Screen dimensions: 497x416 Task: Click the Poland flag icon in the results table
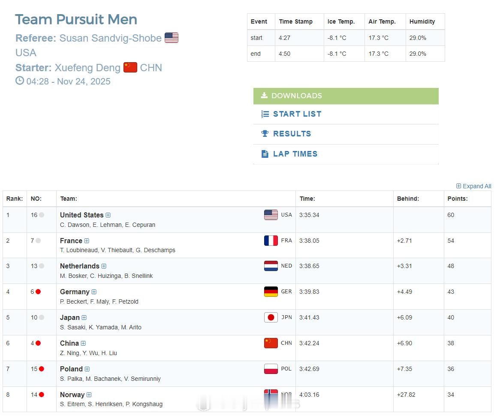[271, 369]
